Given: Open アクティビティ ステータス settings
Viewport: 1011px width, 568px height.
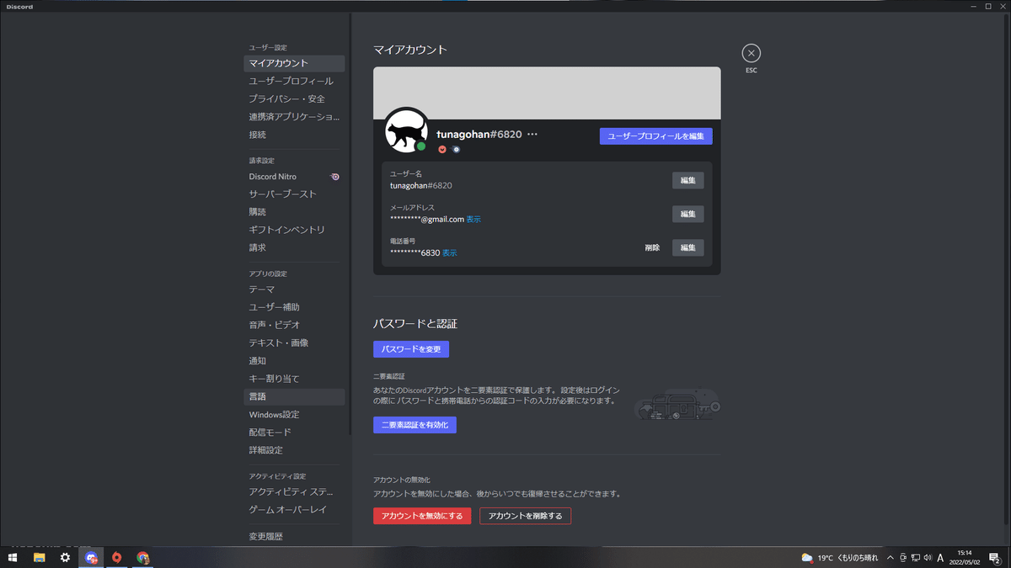Looking at the screenshot, I should coord(294,491).
